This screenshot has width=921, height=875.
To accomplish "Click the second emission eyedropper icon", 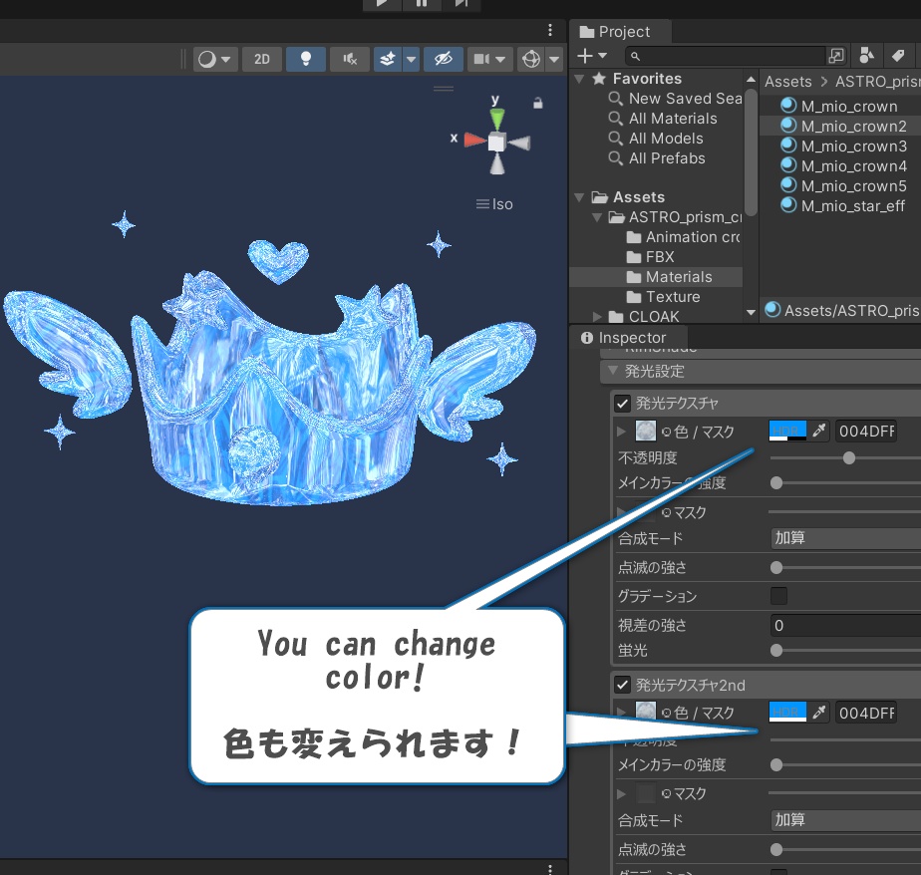I will click(x=818, y=713).
